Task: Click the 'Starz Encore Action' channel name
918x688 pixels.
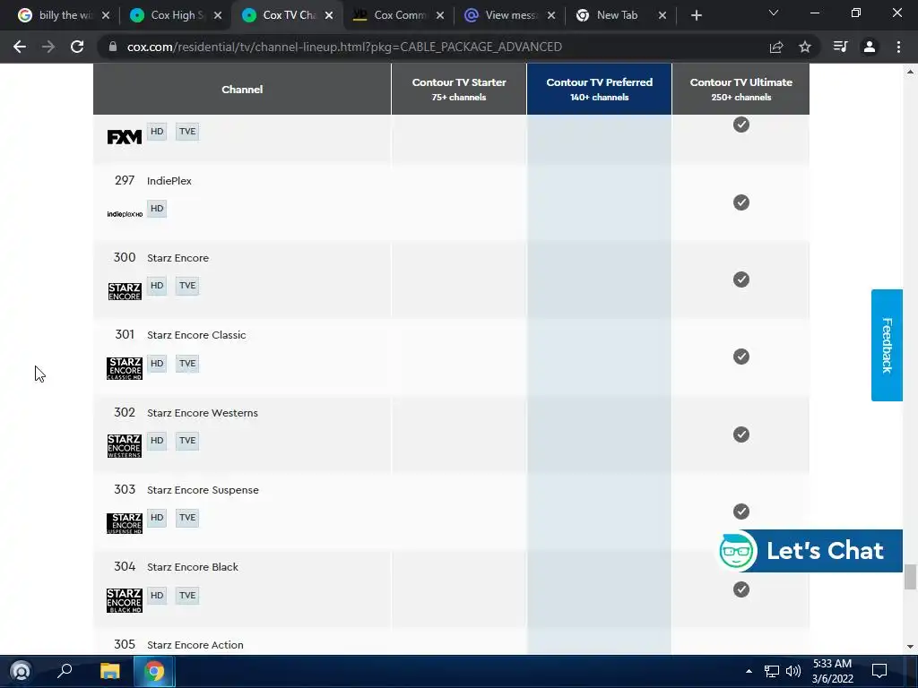Action: tap(195, 645)
